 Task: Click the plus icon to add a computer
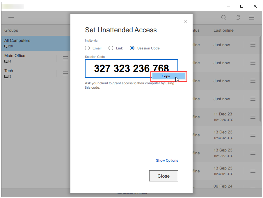(x=11, y=18)
